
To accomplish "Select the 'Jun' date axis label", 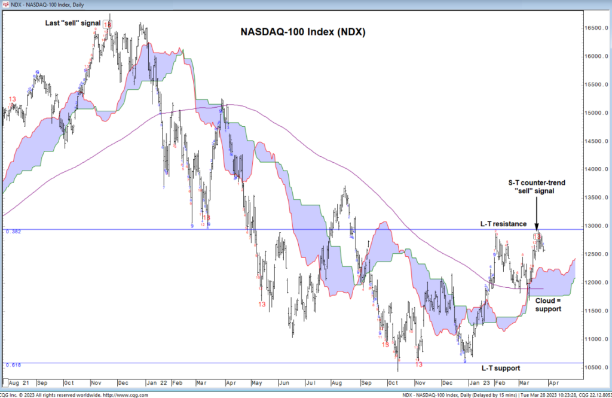I will click(x=284, y=383).
